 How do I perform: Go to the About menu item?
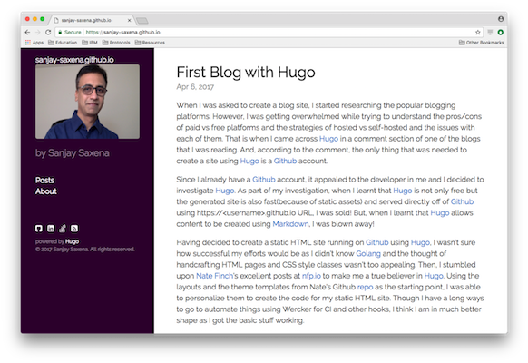click(46, 191)
